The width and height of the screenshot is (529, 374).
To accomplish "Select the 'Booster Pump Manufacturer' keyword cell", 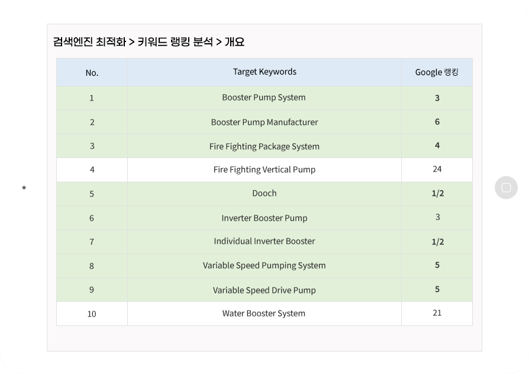I will coord(264,122).
